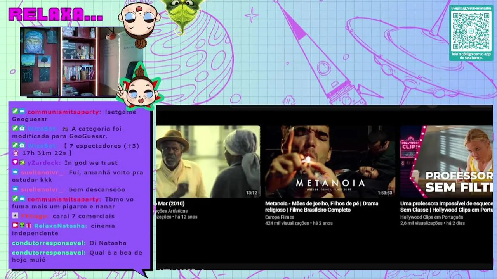Image resolution: width=497 pixels, height=279 pixels.
Task: Click the RELAXA... stream title logo
Action: 56,15
